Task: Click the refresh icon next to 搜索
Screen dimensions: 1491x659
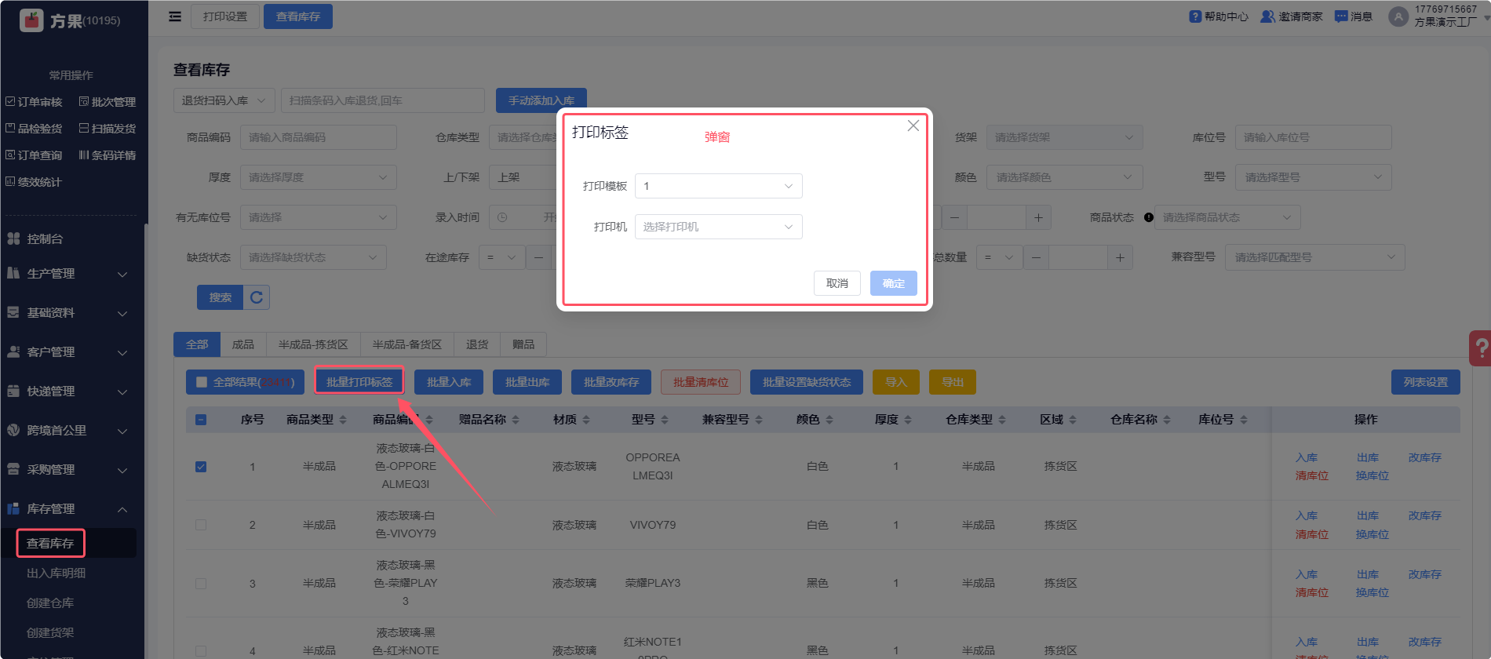Action: point(257,297)
